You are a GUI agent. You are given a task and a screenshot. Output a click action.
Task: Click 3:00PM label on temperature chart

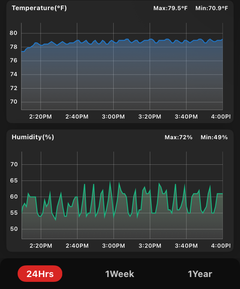pyautogui.click(x=113, y=117)
